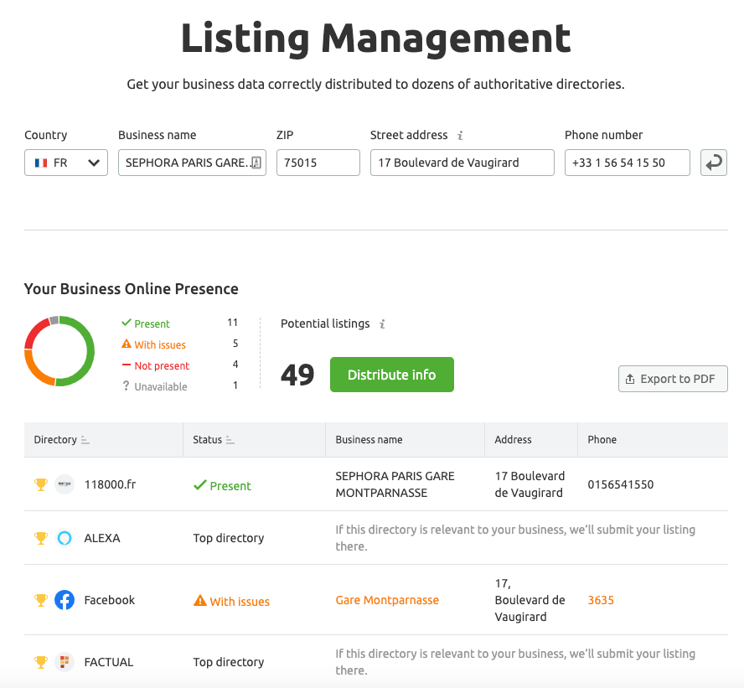Select Export to PDF
The height and width of the screenshot is (688, 744).
click(673, 379)
